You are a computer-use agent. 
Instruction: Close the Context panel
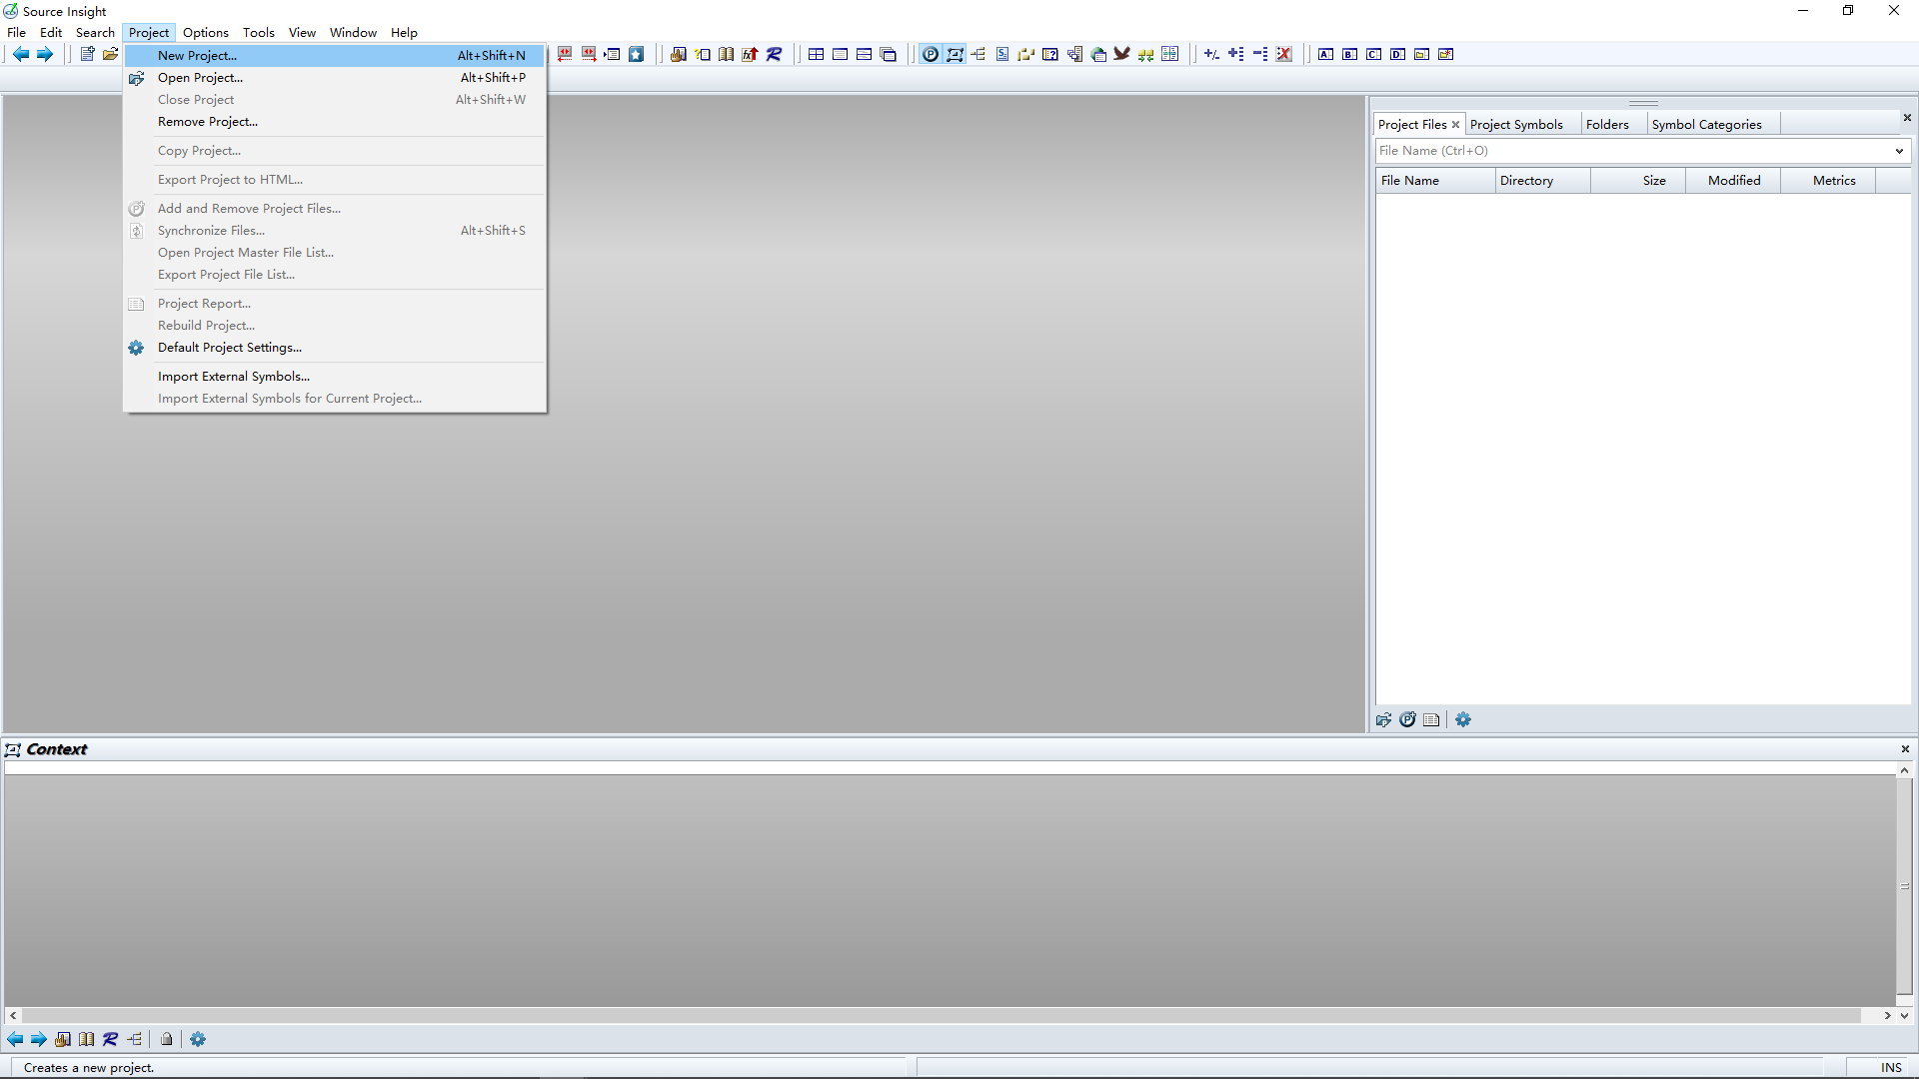pyautogui.click(x=1905, y=749)
